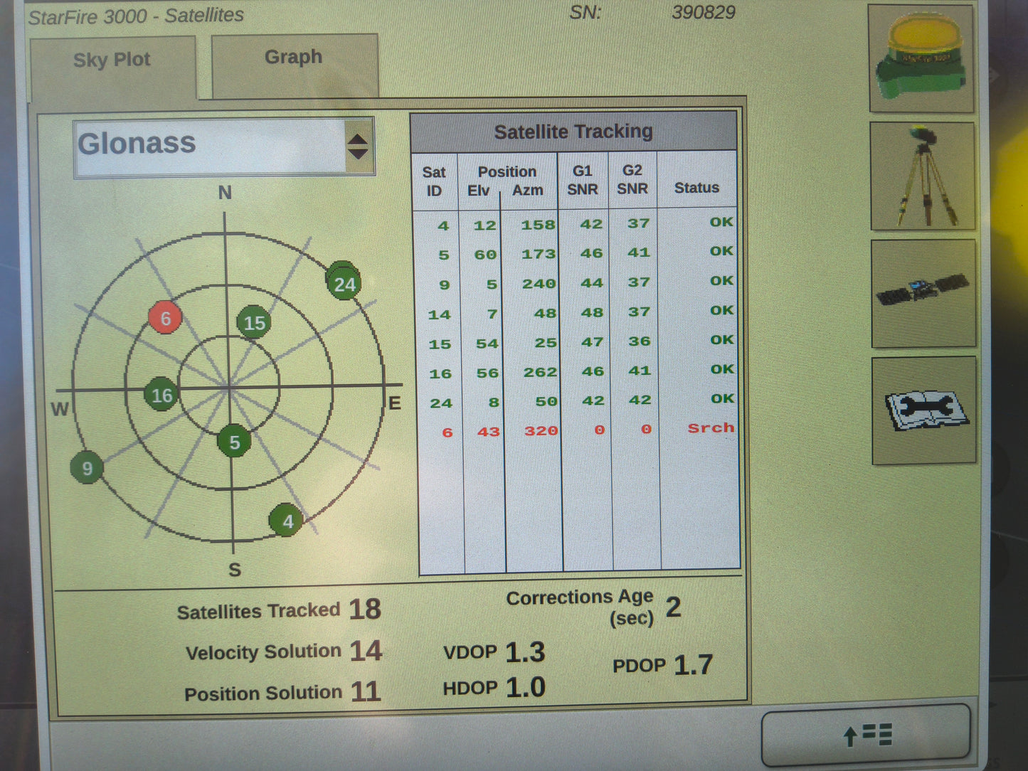Click the Satellites Tracked value 18
The image size is (1028, 771).
(367, 609)
